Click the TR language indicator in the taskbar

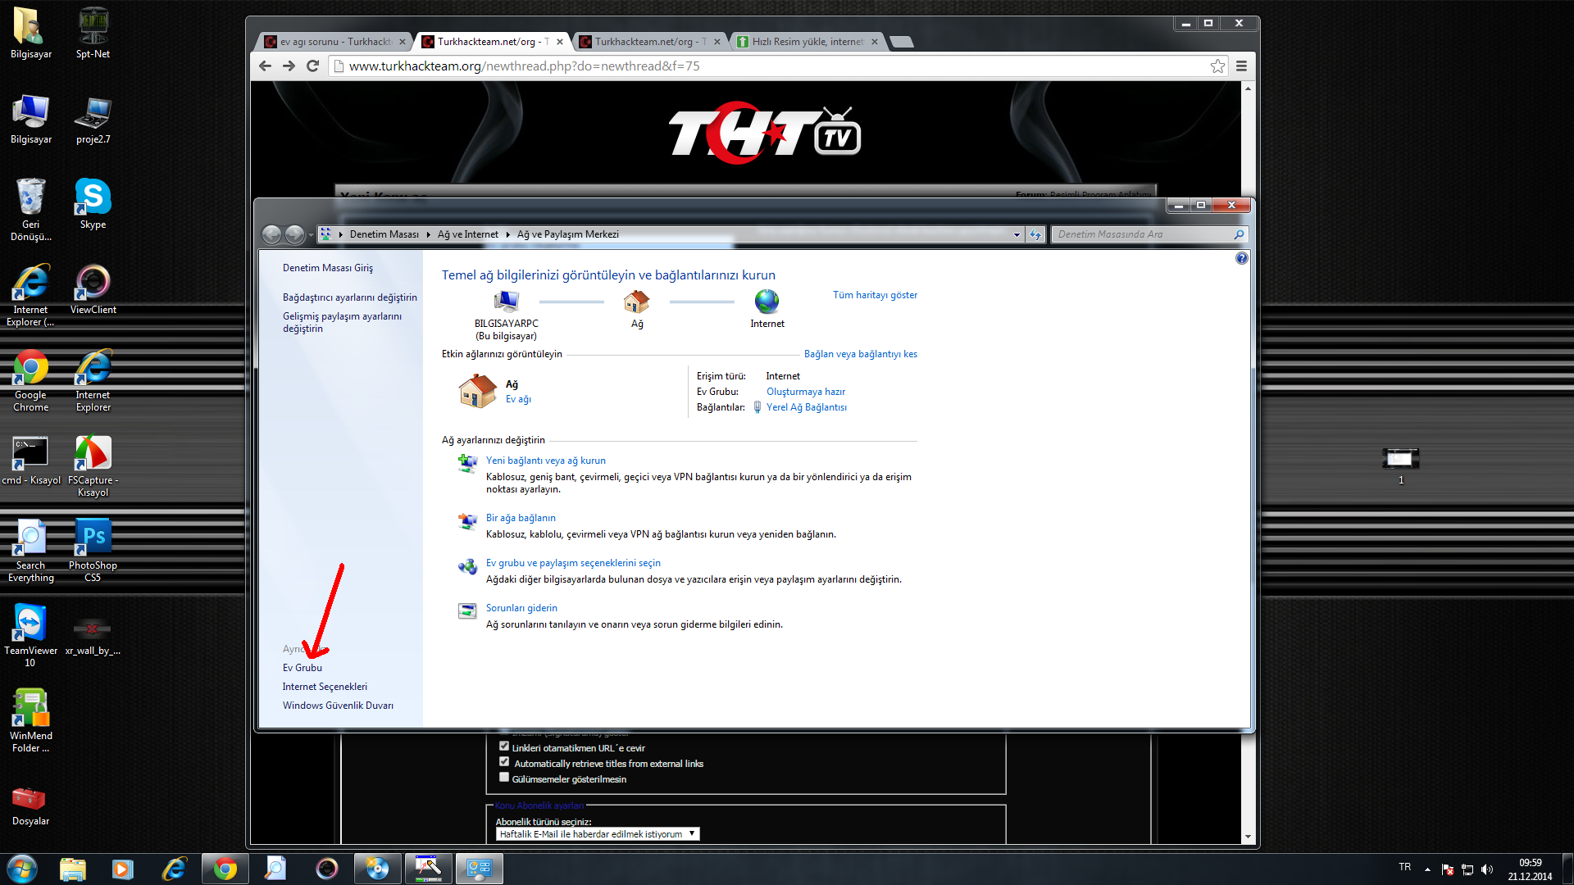[1404, 867]
